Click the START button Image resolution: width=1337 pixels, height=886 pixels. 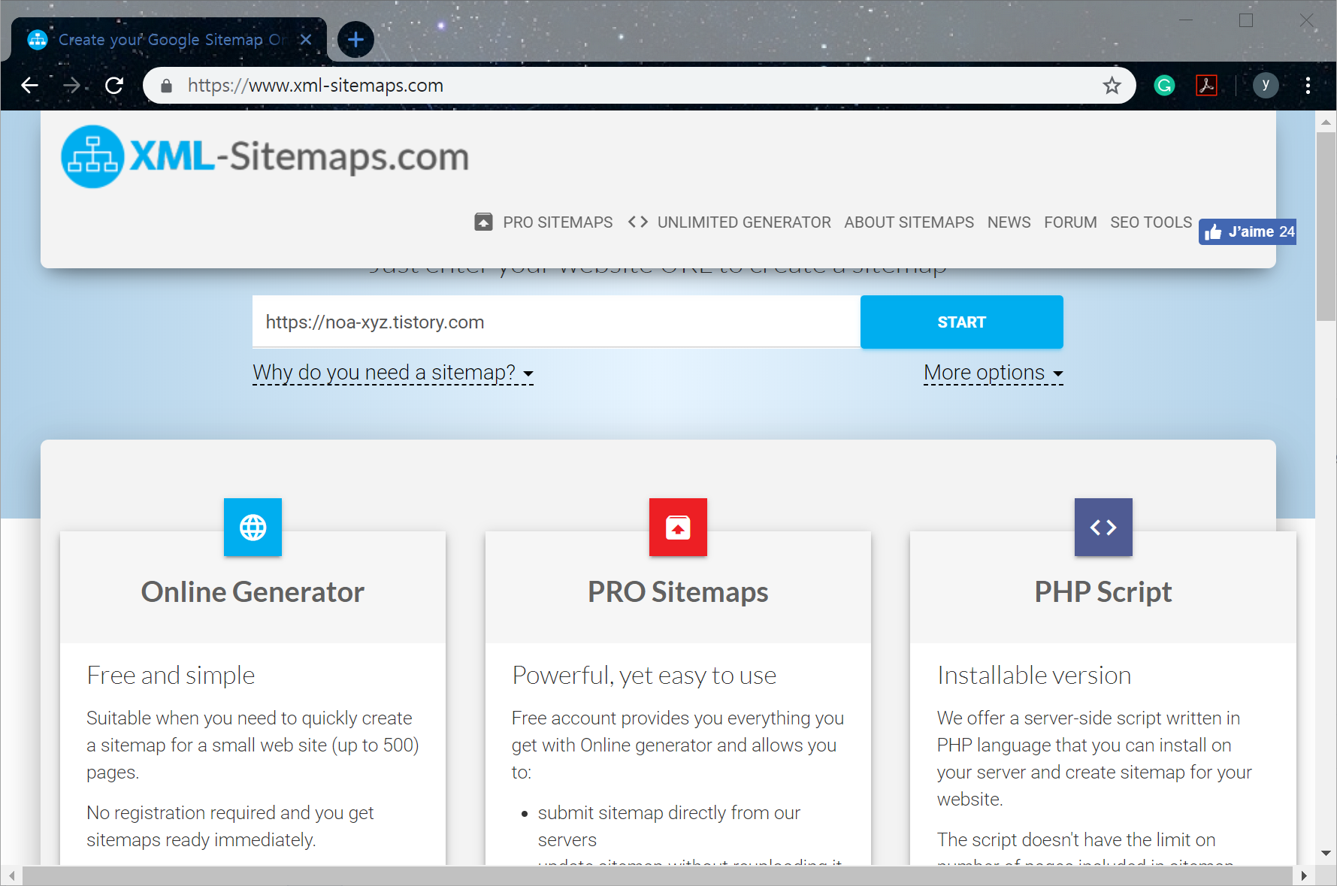pos(961,322)
